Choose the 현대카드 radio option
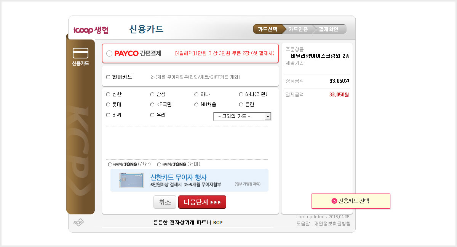This screenshot has height=247, width=457. click(x=108, y=77)
